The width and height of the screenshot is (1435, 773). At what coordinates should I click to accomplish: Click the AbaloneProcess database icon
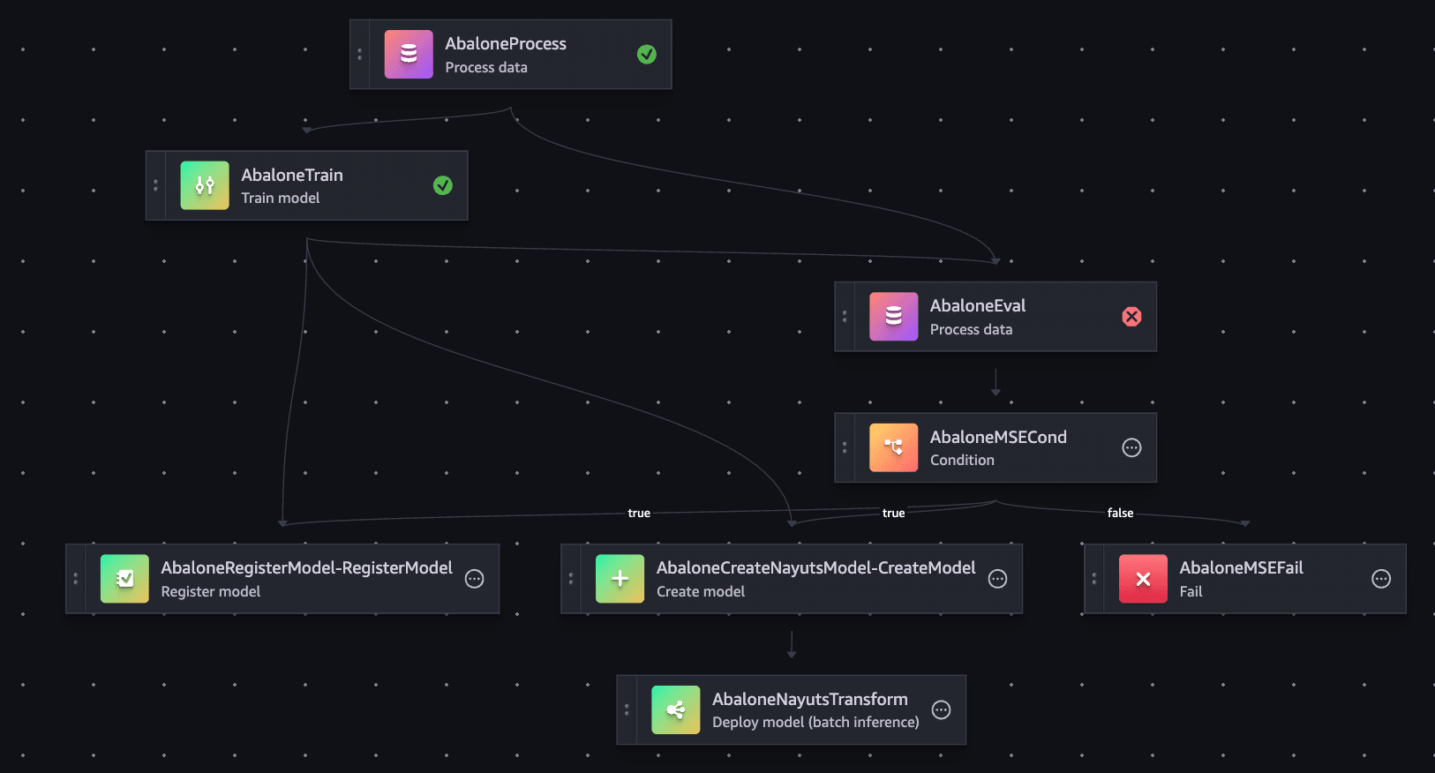[409, 55]
